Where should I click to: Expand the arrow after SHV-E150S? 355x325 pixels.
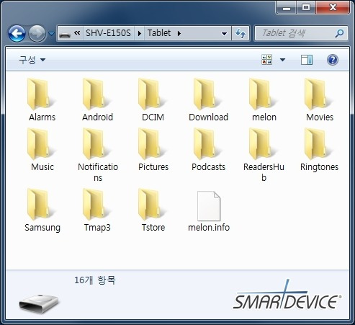[x=140, y=33]
